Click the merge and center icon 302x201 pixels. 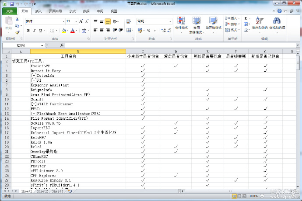click(x=129, y=30)
